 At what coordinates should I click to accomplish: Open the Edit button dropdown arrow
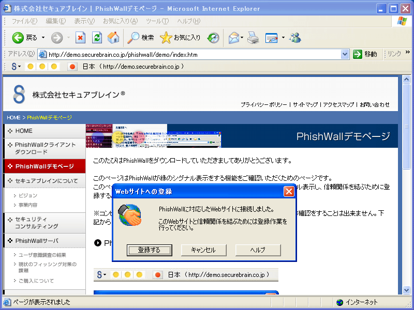(x=283, y=38)
